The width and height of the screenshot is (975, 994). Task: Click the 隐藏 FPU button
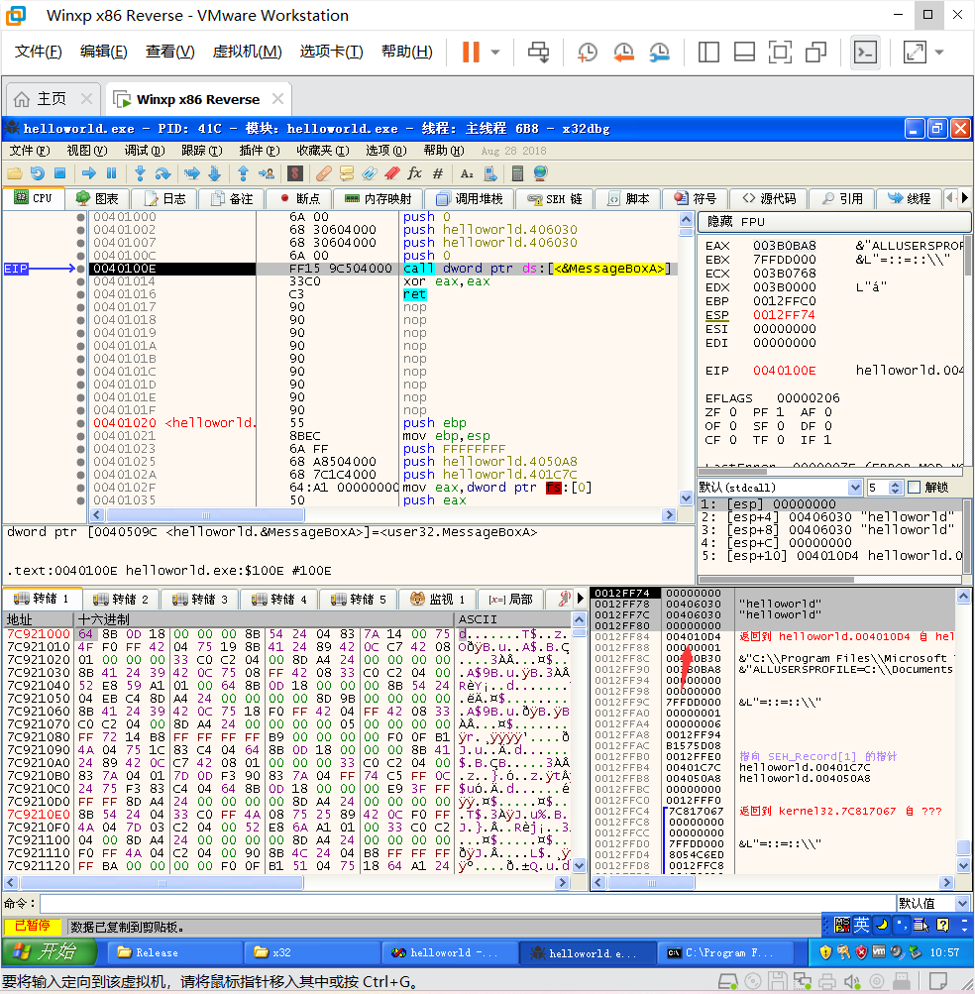pyautogui.click(x=833, y=222)
